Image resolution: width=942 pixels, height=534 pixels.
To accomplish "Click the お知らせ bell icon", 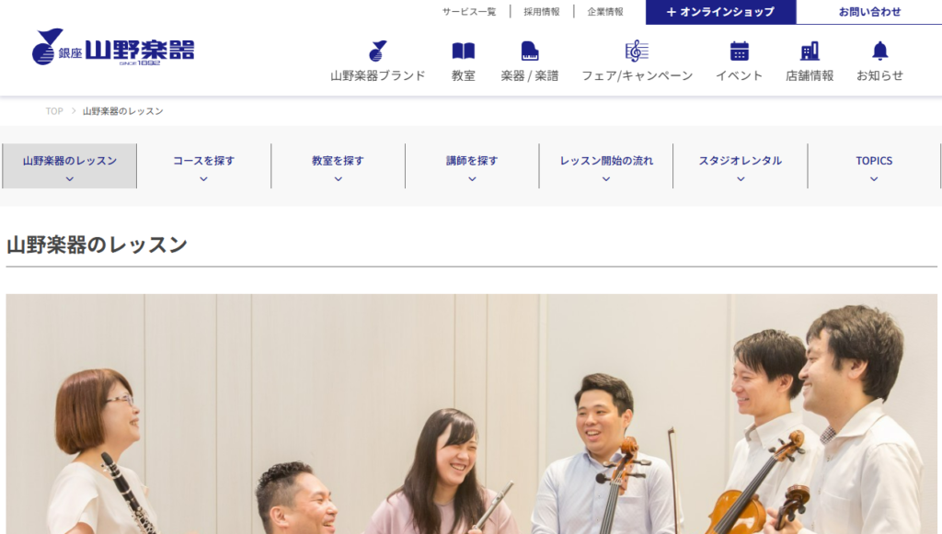I will click(x=879, y=51).
